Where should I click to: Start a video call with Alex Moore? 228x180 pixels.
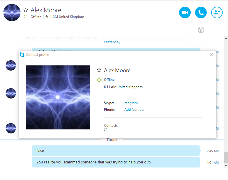point(185,13)
